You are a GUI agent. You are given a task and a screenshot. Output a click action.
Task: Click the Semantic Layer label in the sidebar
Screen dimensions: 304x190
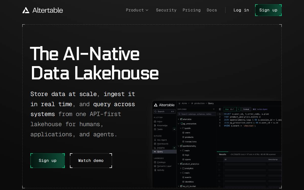tap(164, 166)
